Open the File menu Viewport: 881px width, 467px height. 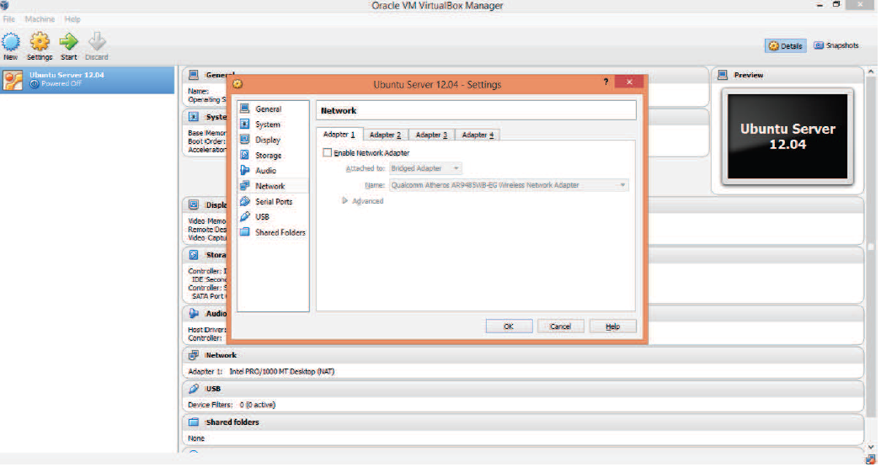9,19
